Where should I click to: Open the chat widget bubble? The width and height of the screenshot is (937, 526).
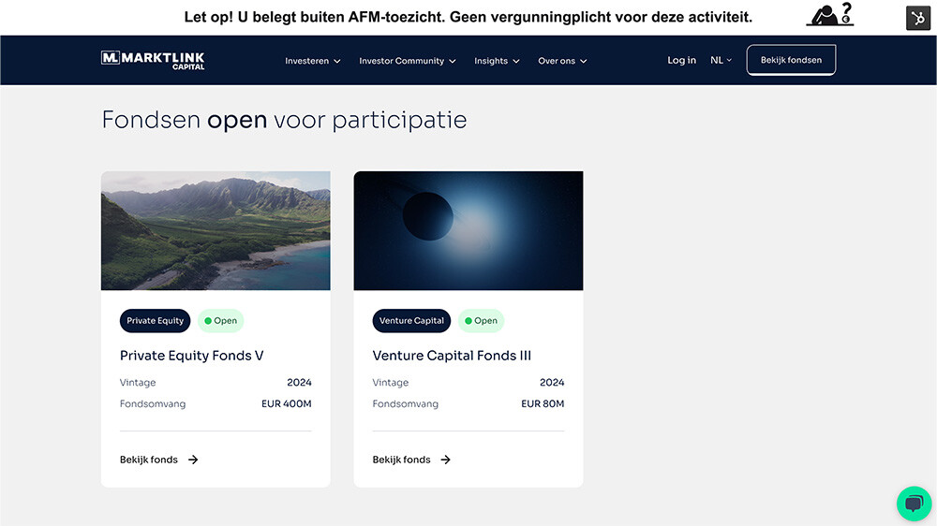[914, 503]
